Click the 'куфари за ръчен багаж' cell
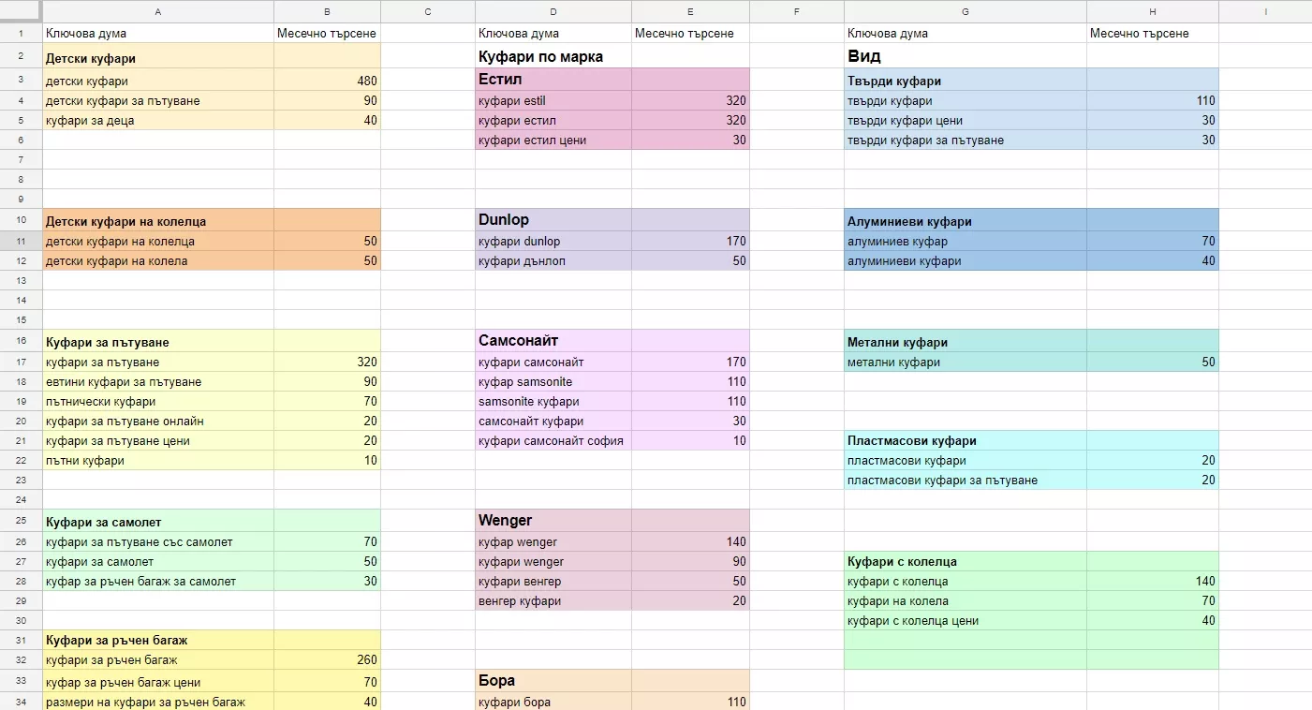Screen dimensions: 1312x710 click(158, 660)
